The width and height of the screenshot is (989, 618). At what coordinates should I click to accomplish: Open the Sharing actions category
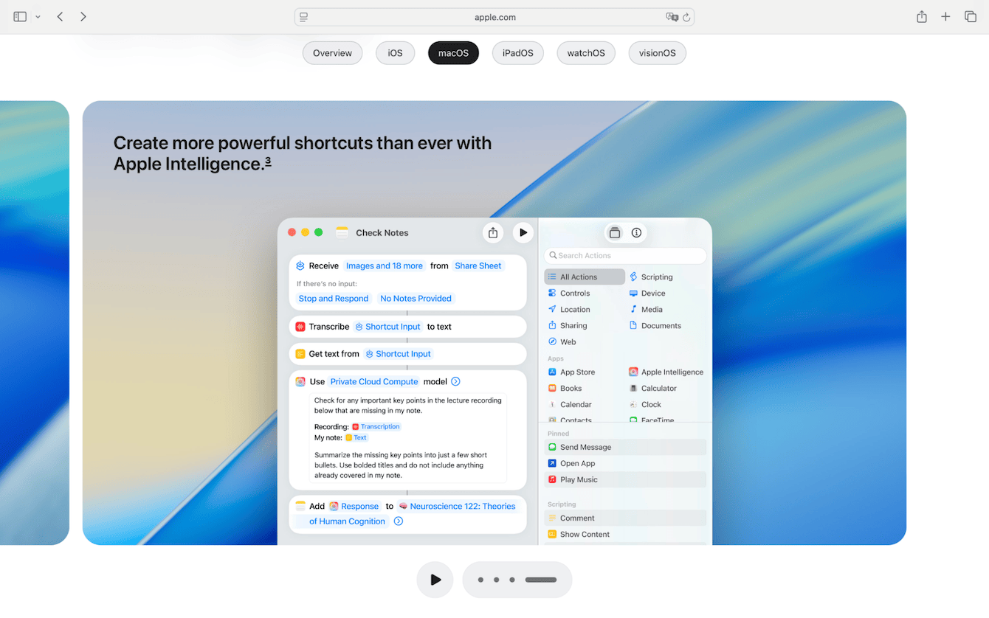coord(571,325)
